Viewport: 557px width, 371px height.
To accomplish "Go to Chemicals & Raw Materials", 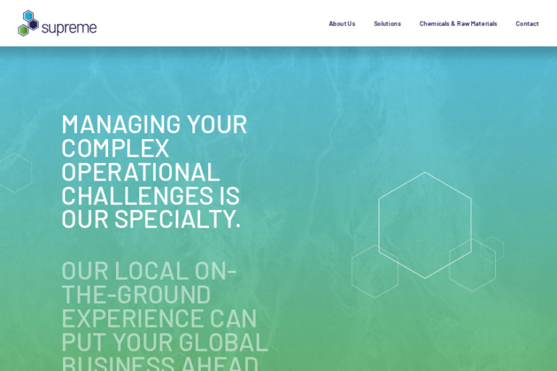I will [458, 24].
